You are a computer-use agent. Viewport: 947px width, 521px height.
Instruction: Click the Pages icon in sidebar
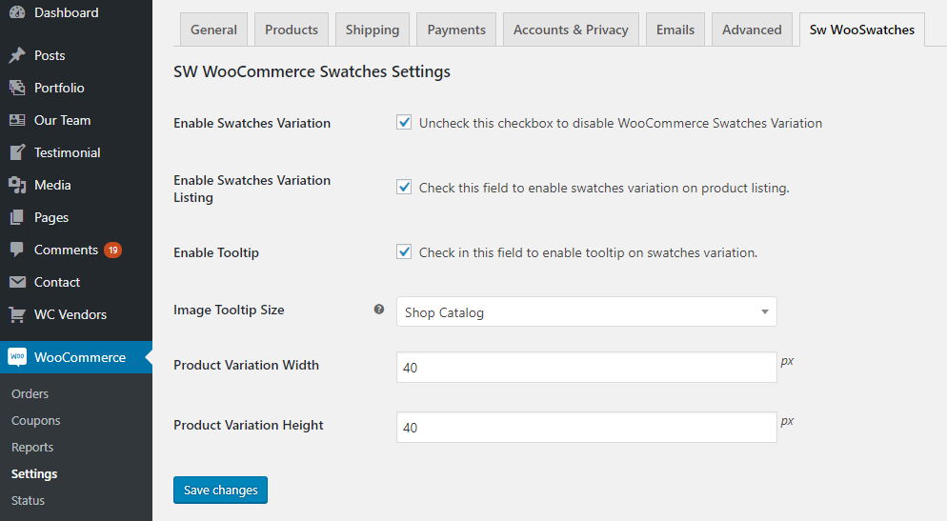click(17, 217)
